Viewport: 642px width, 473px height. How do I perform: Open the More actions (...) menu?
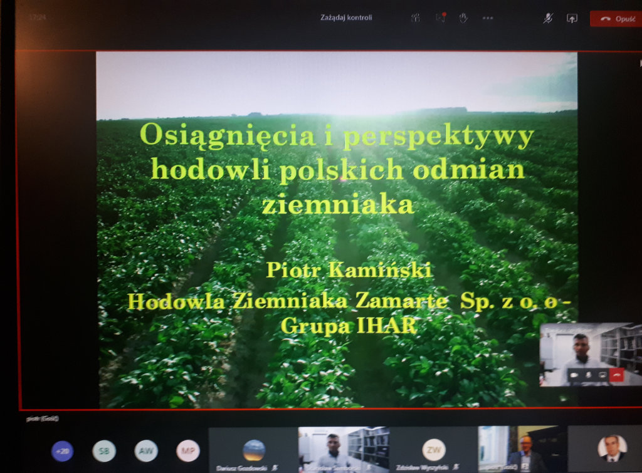487,18
